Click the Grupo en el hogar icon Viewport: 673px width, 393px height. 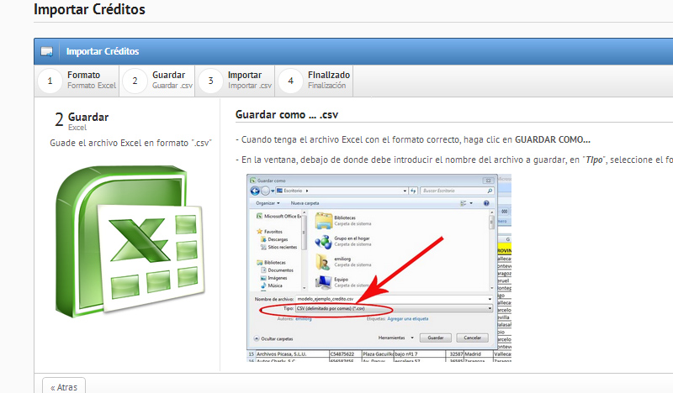[x=323, y=243]
